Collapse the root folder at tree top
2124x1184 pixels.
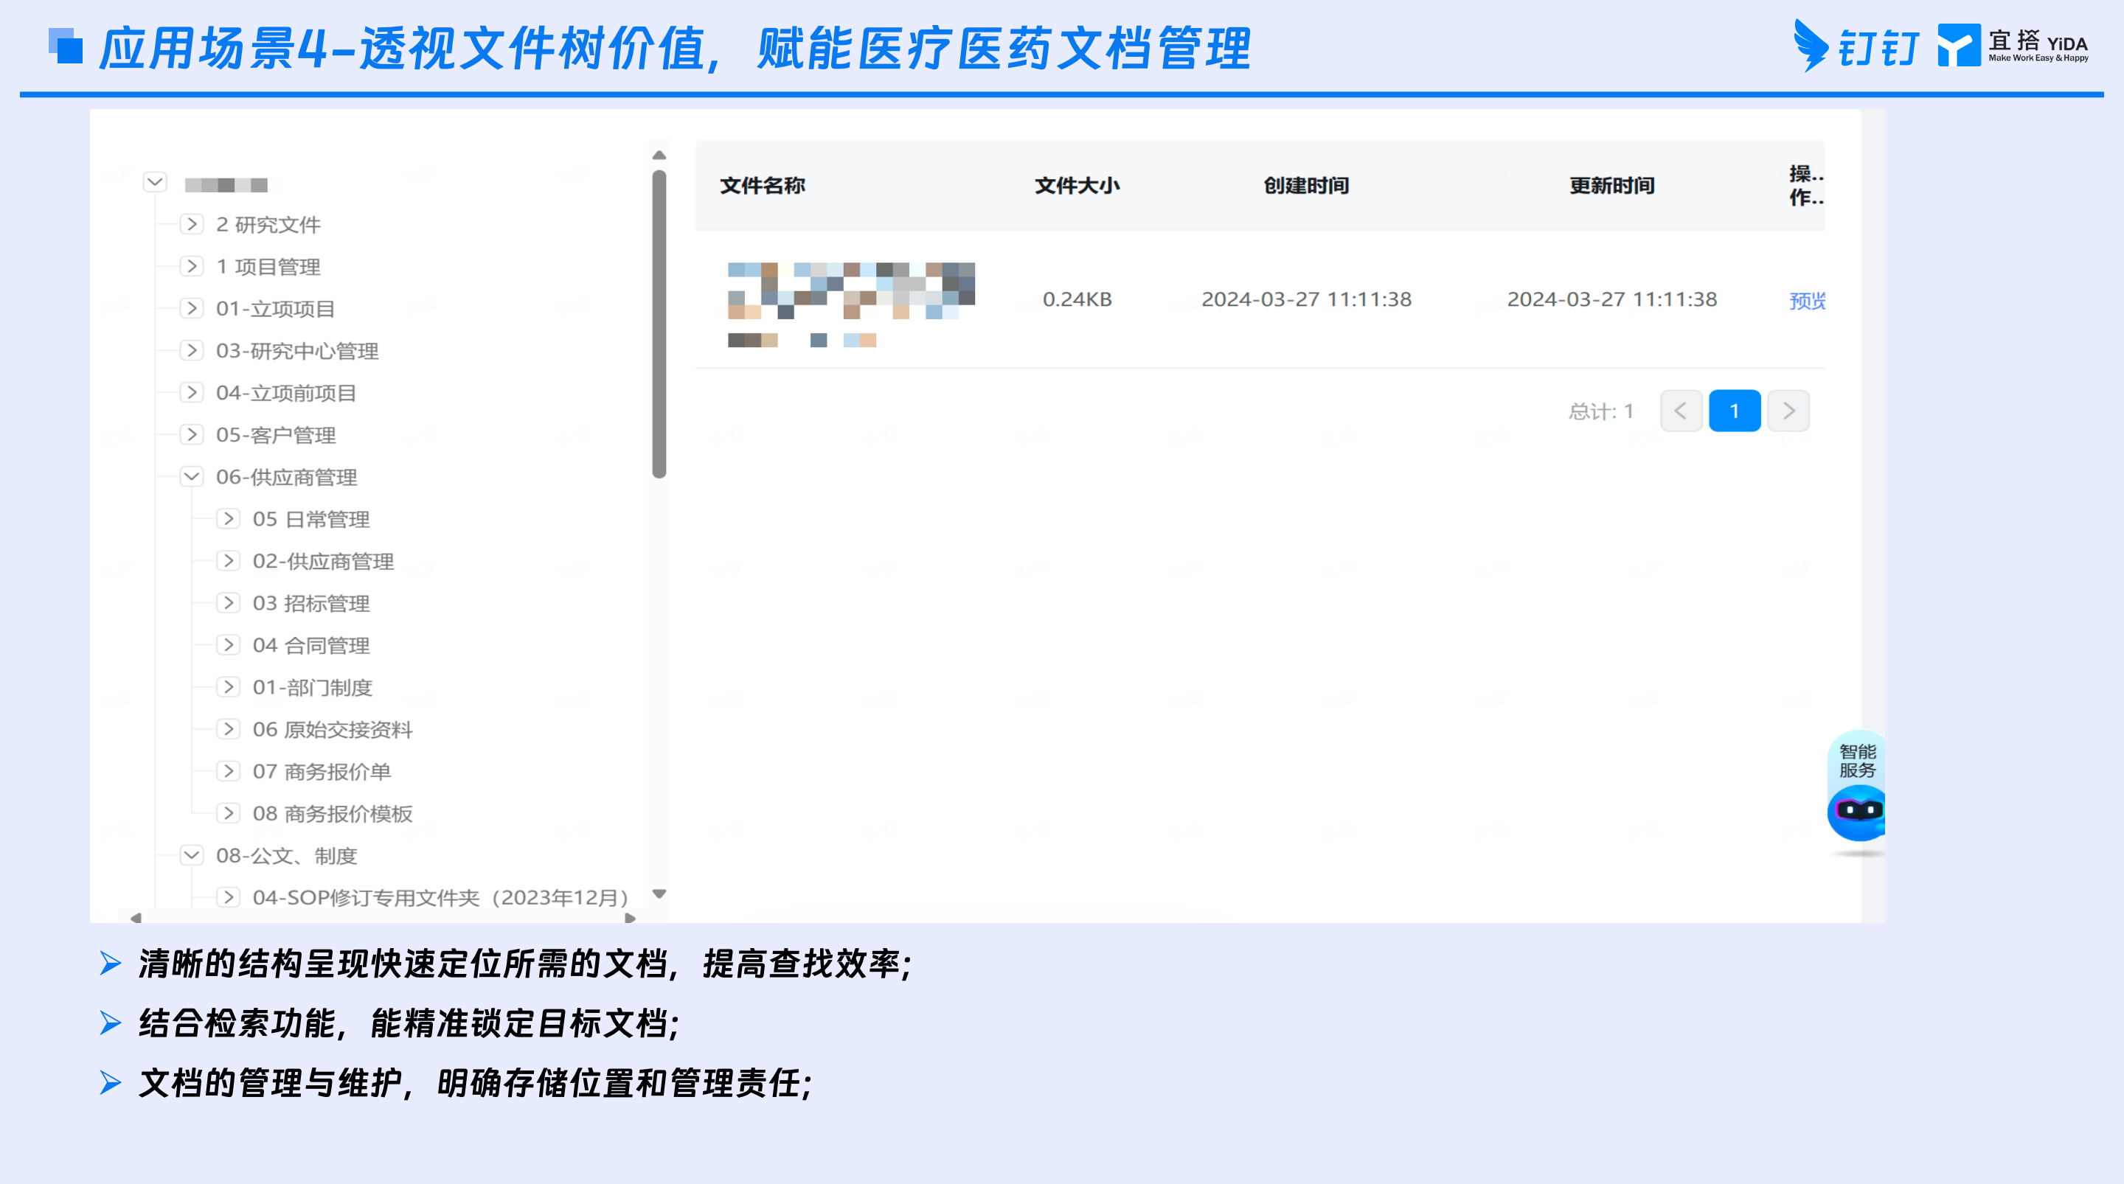point(155,181)
